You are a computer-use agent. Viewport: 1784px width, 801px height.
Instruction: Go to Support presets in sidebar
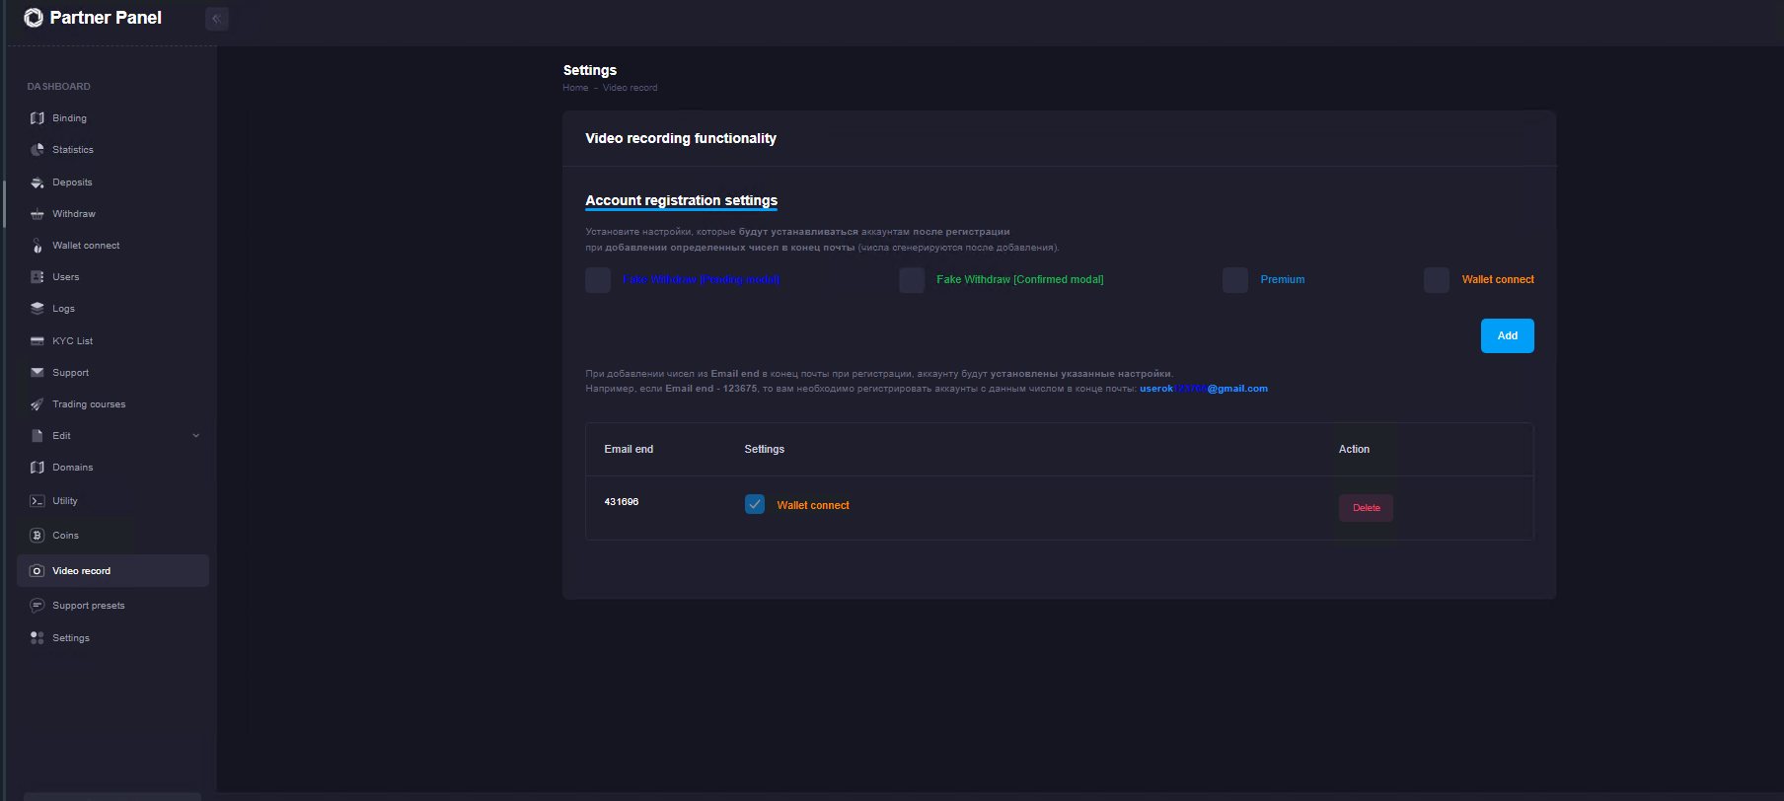89,606
